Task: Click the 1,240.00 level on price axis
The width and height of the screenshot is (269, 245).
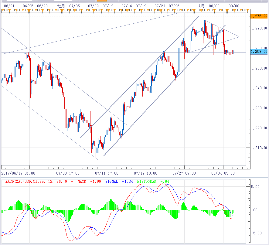Action: click(259, 88)
